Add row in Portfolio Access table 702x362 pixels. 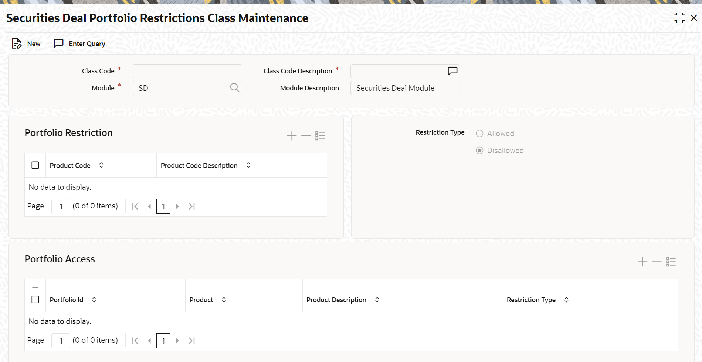point(642,262)
